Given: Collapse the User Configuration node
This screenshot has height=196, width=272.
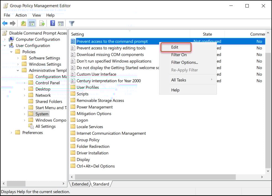Looking at the screenshot, I should pyautogui.click(x=5, y=46).
